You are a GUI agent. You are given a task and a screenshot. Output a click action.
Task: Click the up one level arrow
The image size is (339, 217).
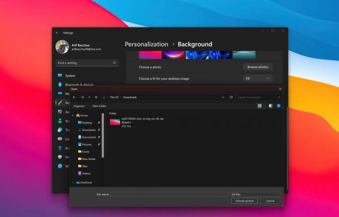pos(96,97)
